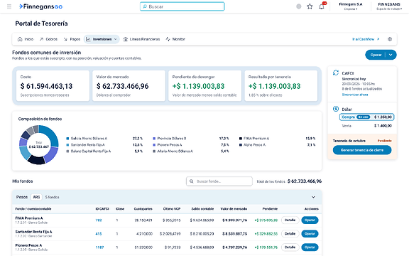Viewport: 409px width, 256px height.
Task: Open portal settings gear icon
Action: tap(390, 39)
